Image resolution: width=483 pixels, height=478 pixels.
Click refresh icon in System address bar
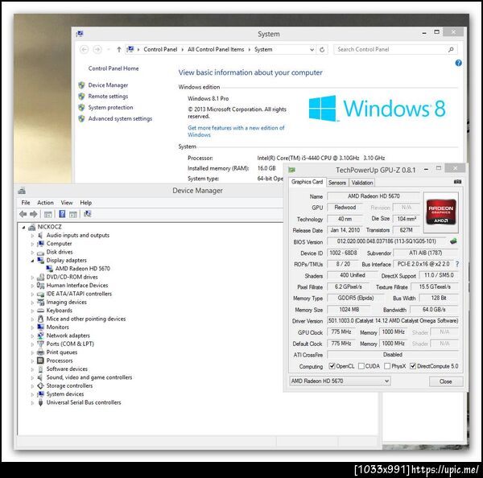322,50
